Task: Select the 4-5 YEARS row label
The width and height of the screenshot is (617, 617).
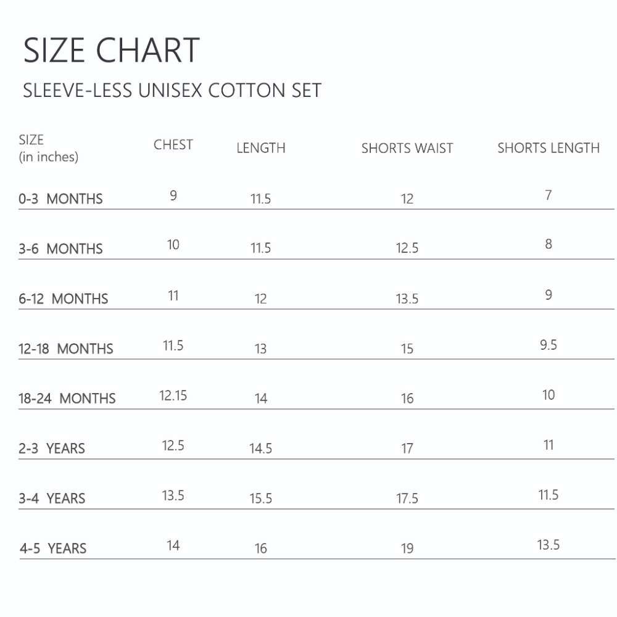Action: point(53,549)
